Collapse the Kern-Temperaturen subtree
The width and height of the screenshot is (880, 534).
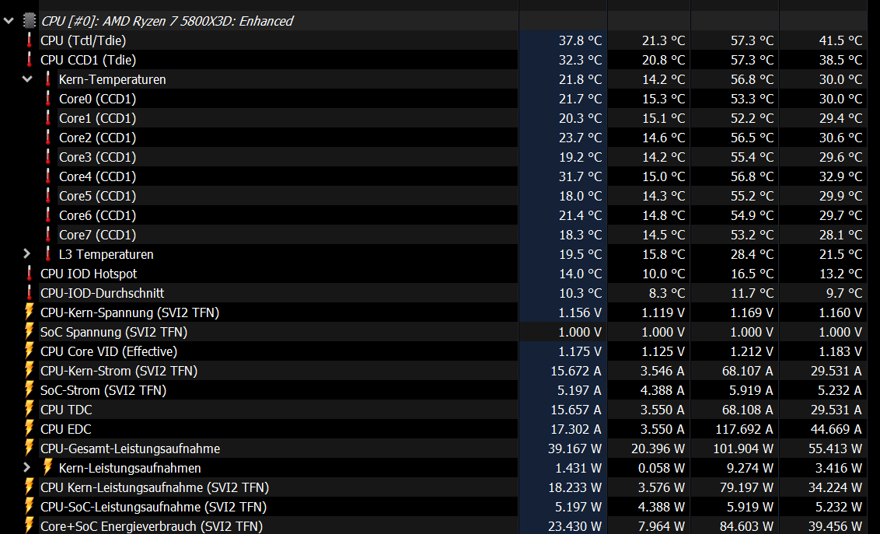coord(27,79)
